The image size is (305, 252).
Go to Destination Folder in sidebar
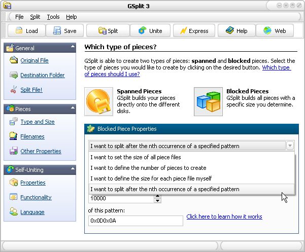pyautogui.click(x=42, y=75)
